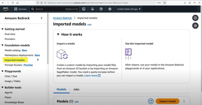The image size is (202, 105).
Task: Open the AWS settings gear icon
Action: [x=110, y=9]
